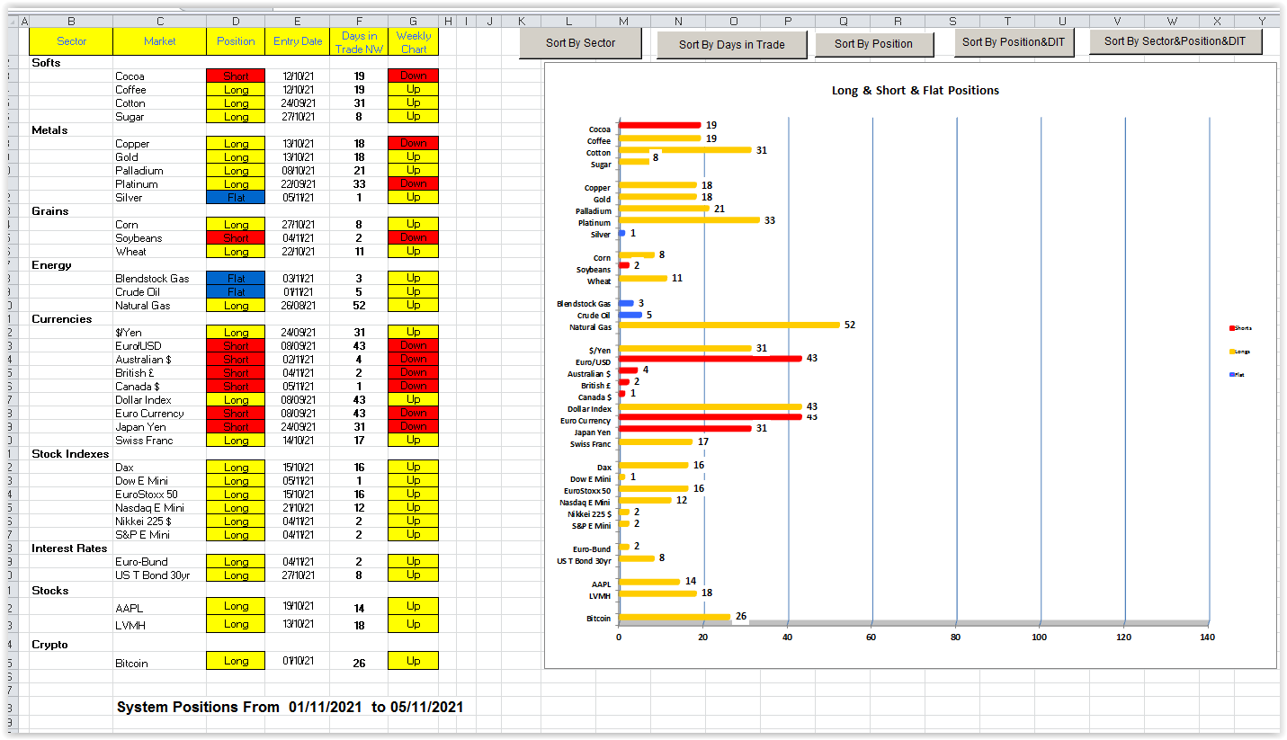Select the Soybeans market cell
This screenshot has height=740, width=1287.
pos(160,238)
